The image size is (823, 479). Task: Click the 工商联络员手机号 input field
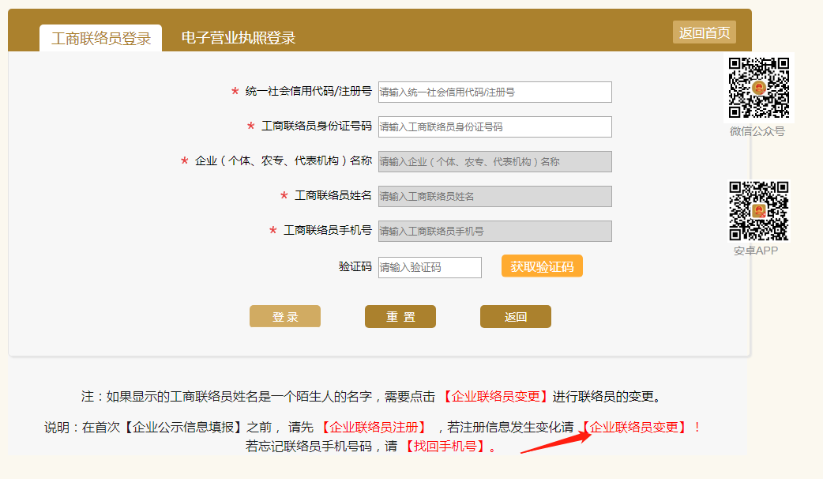click(495, 231)
